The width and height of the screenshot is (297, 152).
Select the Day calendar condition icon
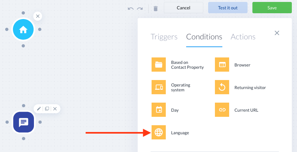(x=159, y=110)
